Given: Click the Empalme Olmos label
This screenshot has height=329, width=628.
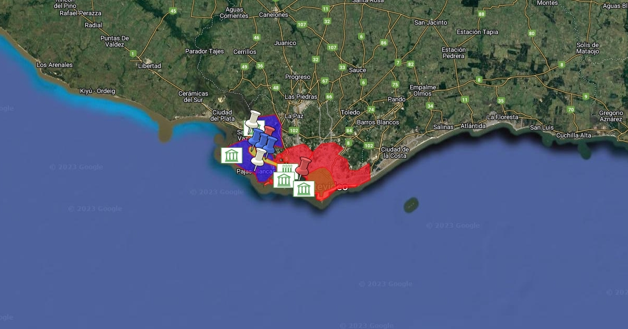Looking at the screenshot, I should point(422,90).
